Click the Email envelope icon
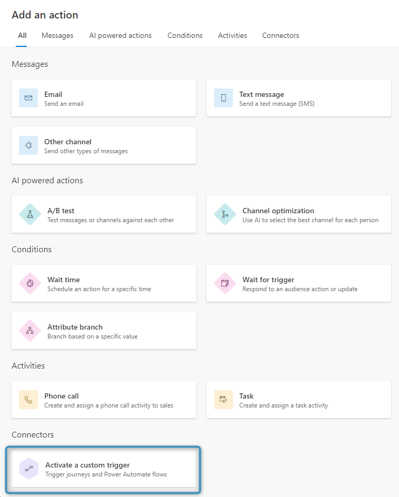This screenshot has width=399, height=497. [28, 98]
